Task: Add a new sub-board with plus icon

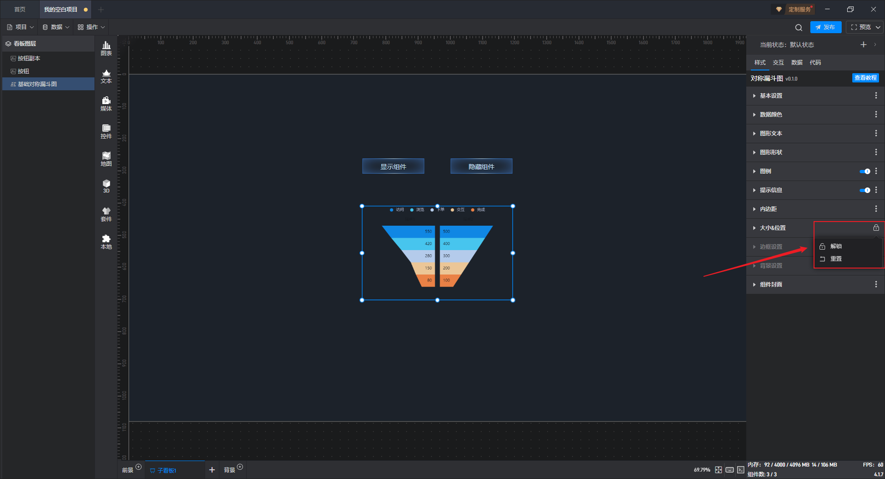Action: 212,470
